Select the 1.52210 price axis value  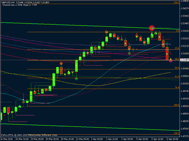[x=185, y=46]
